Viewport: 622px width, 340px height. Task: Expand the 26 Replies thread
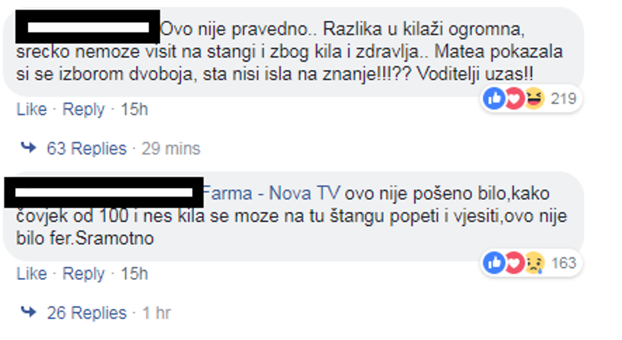click(x=87, y=313)
